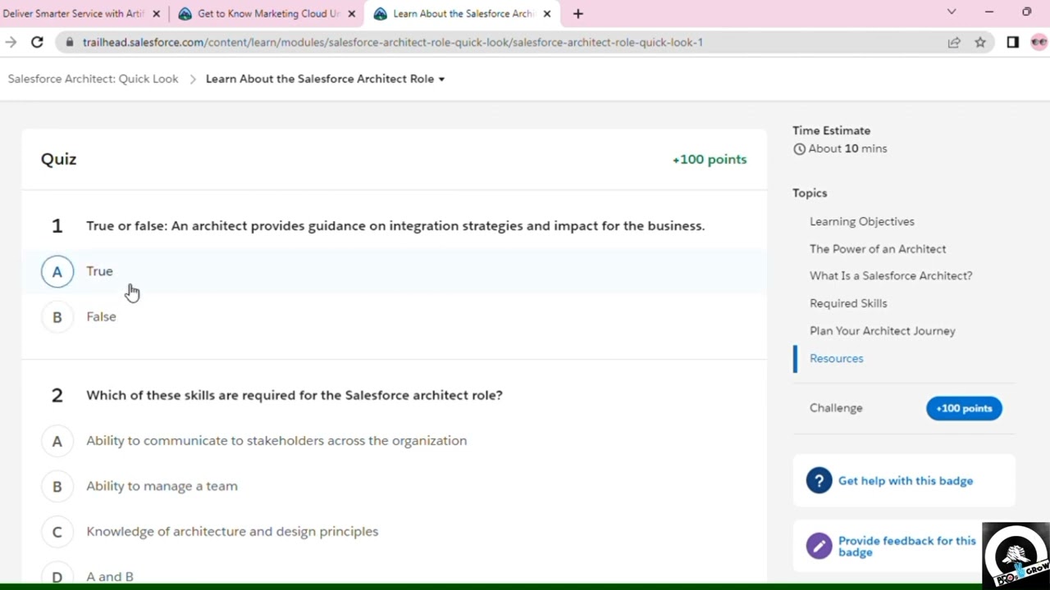Click the question mark help icon

point(819,481)
